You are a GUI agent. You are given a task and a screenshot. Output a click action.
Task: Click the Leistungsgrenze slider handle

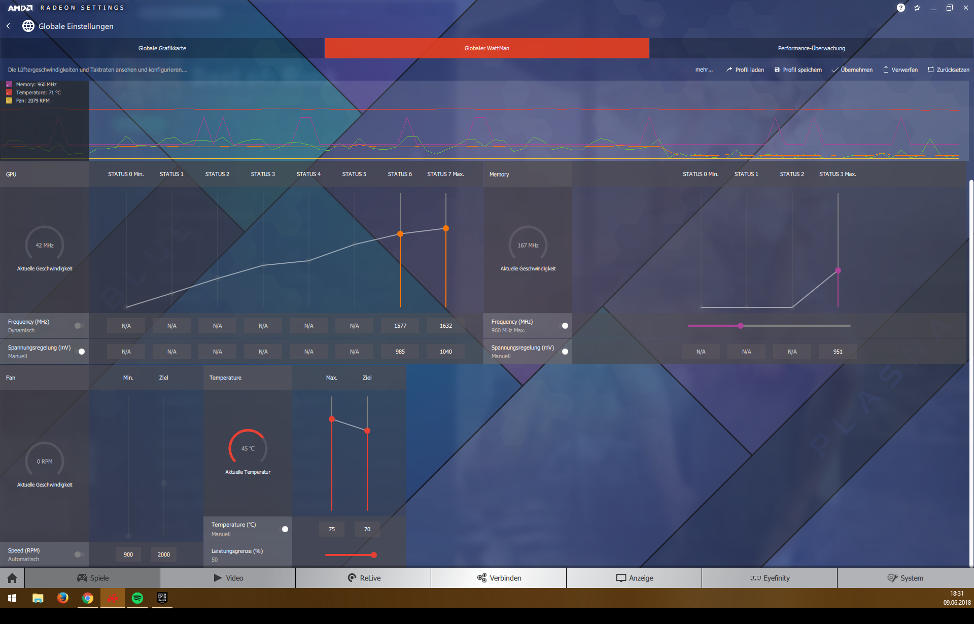coord(374,555)
